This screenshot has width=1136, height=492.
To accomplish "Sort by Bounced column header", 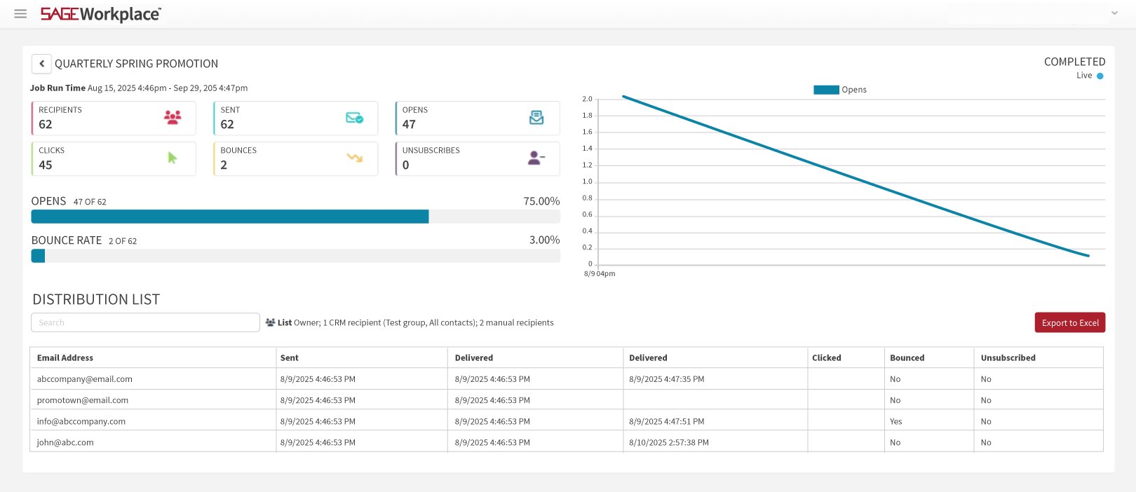I will pos(907,358).
